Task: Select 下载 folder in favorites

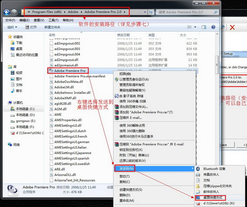Action: click(x=17, y=43)
